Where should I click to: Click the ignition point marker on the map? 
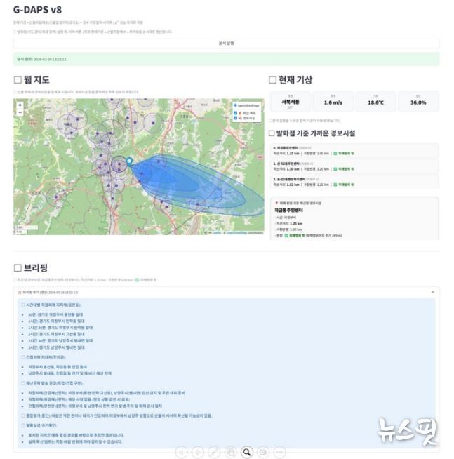click(129, 162)
